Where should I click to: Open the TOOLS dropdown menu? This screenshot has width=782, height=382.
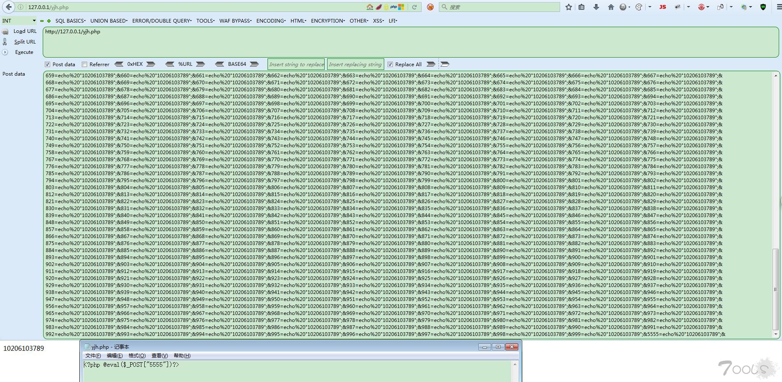[205, 21]
